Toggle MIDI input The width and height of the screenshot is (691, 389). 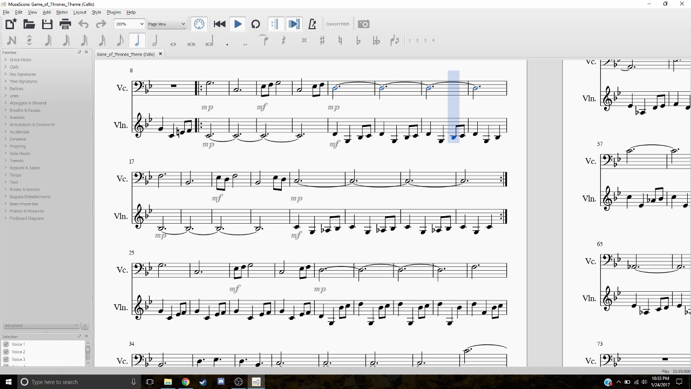(199, 24)
